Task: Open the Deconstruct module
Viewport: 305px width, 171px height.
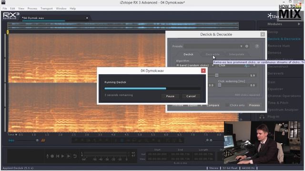Action: pos(278,66)
